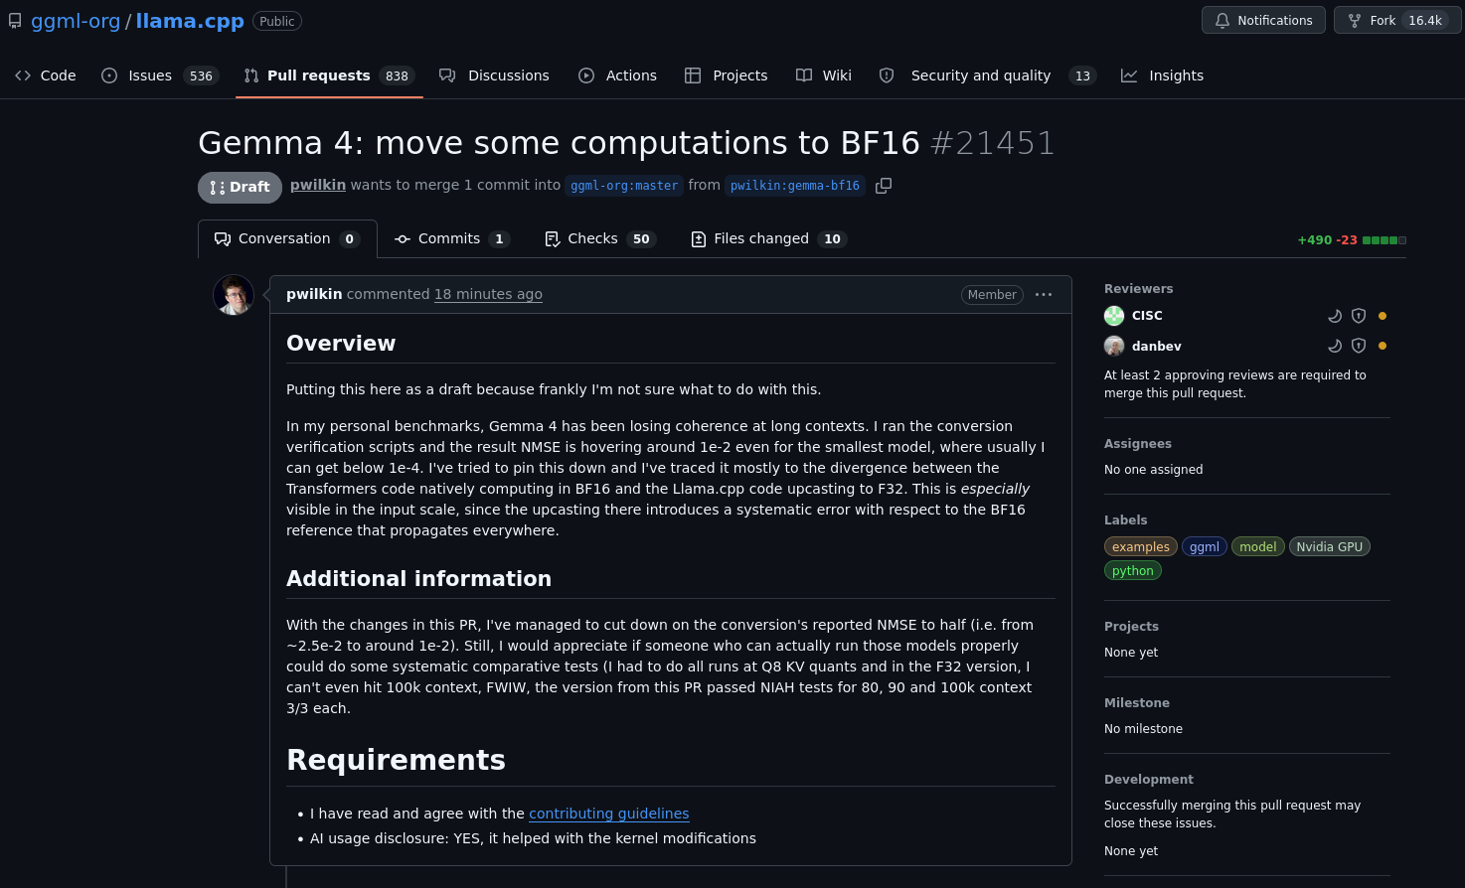Screen dimensions: 1465x888
Task: Click the "Reviewers" sidebar heading
Action: tap(1139, 289)
